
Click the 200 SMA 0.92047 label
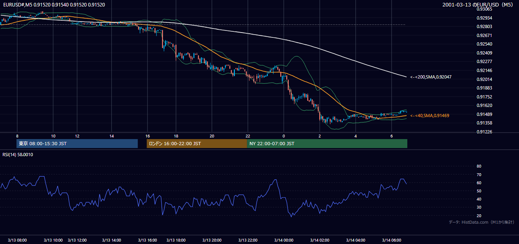(431, 77)
